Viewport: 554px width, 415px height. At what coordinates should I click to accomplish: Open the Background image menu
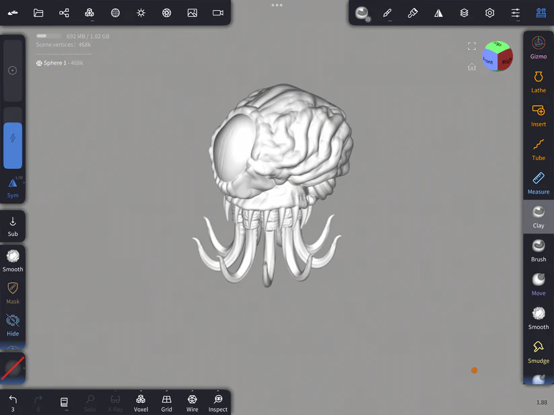pyautogui.click(x=193, y=13)
